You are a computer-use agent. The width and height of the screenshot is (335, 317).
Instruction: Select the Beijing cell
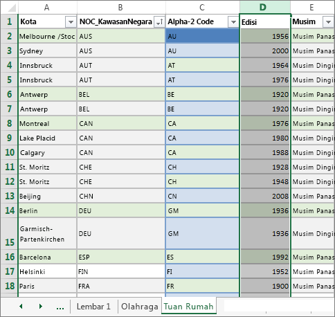coord(47,196)
